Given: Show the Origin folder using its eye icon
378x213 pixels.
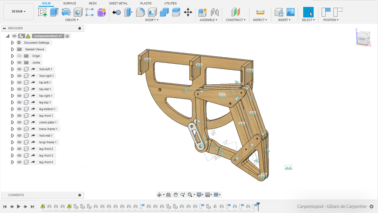Looking at the screenshot, I should (x=19, y=56).
